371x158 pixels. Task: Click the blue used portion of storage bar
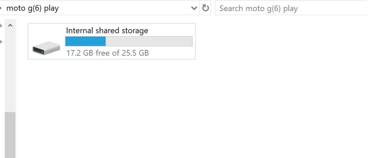(86, 41)
